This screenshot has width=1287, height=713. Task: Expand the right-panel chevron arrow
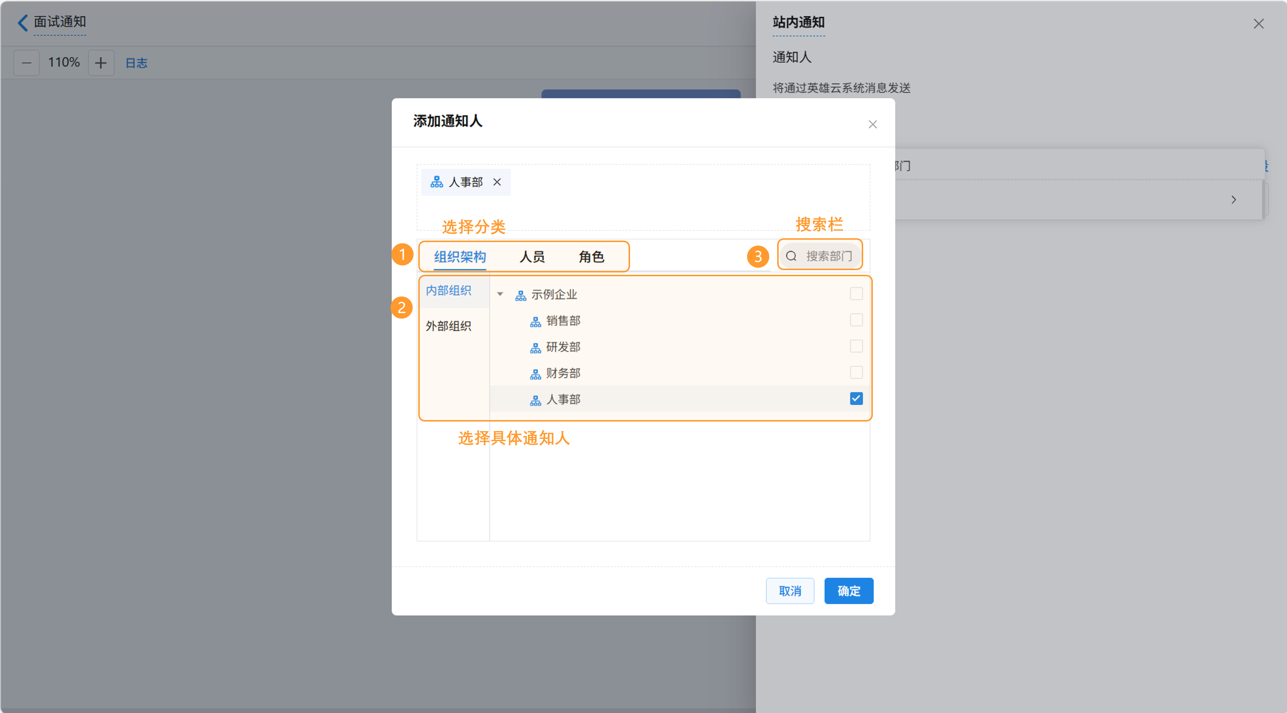tap(1233, 200)
